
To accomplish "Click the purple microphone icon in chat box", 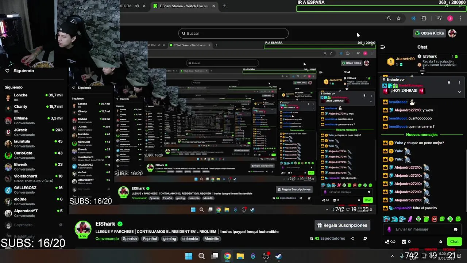I will pyautogui.click(x=389, y=229).
